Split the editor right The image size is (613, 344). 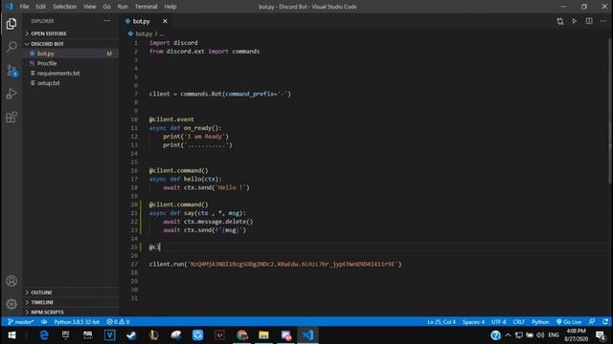(x=589, y=21)
